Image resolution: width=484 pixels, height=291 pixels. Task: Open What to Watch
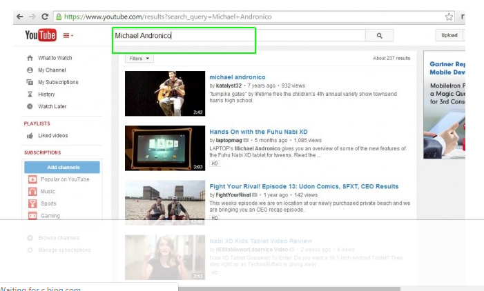55,58
